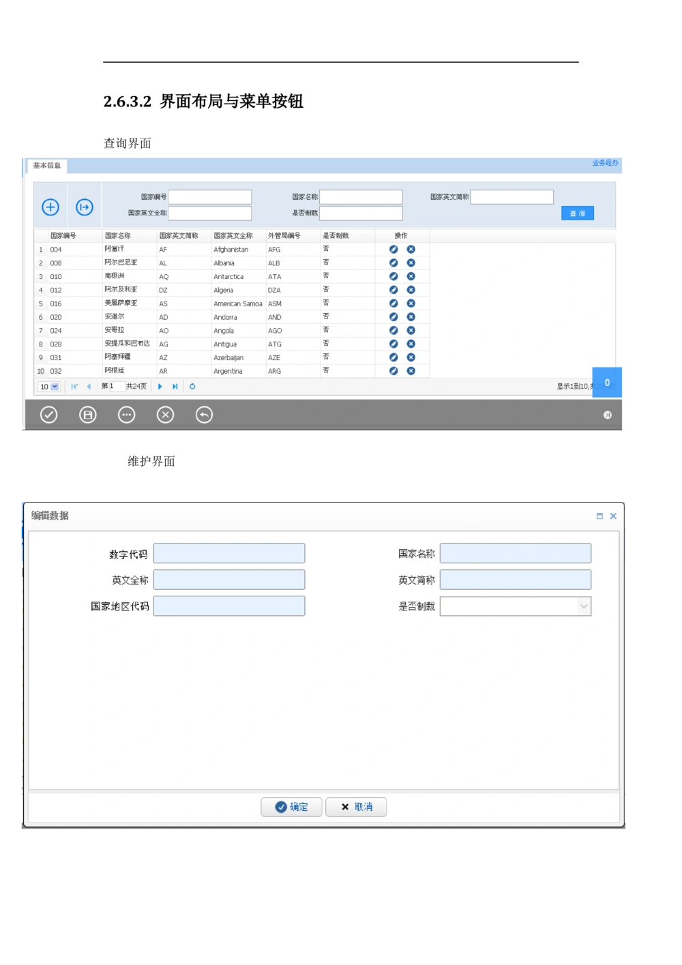
Task: Click the undo arrow icon in bottom toolbar
Action: click(x=204, y=415)
